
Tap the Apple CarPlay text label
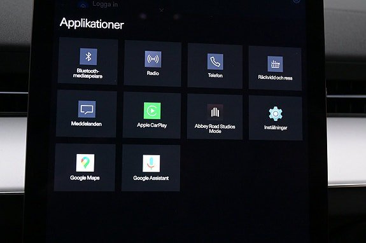tap(152, 125)
